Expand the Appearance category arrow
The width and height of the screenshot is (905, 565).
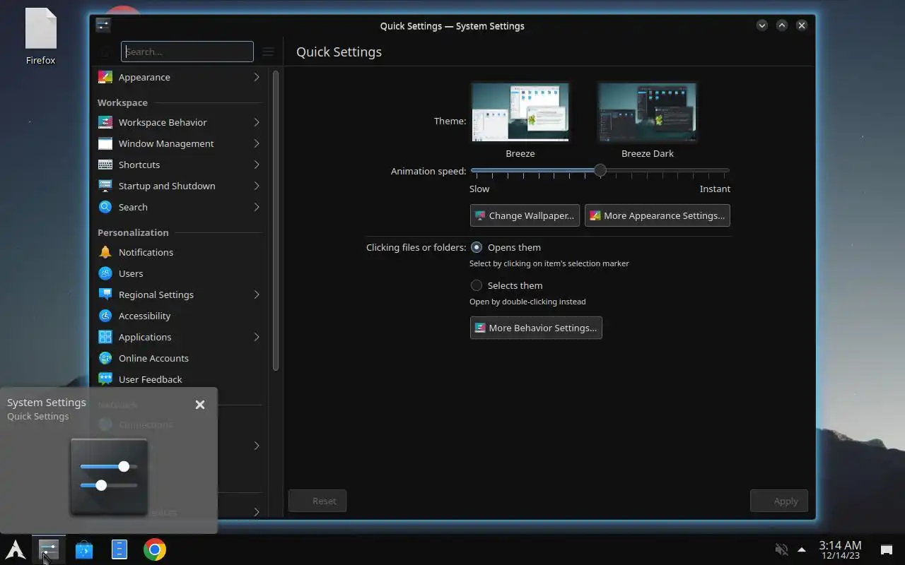tap(257, 77)
